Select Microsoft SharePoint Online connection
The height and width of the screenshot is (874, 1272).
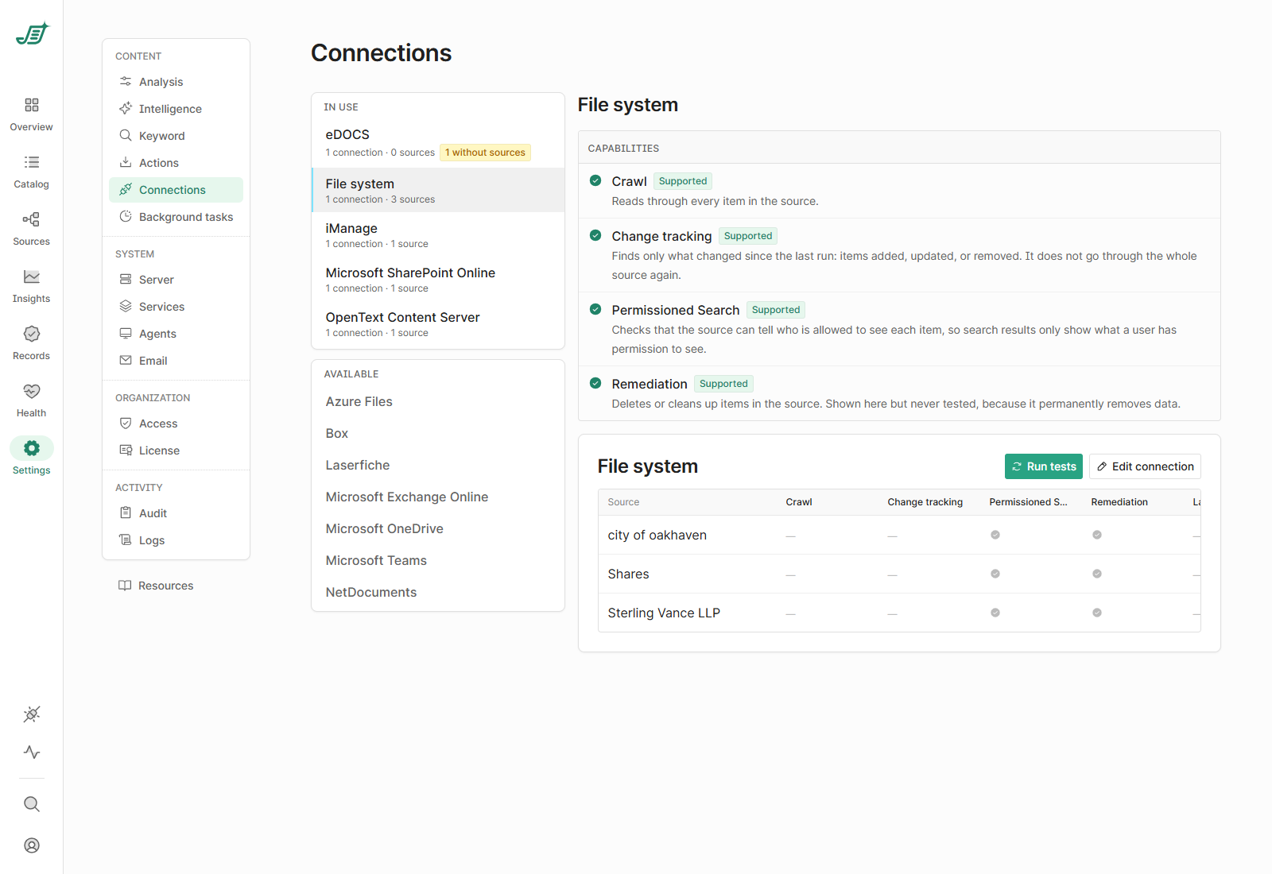click(x=438, y=279)
